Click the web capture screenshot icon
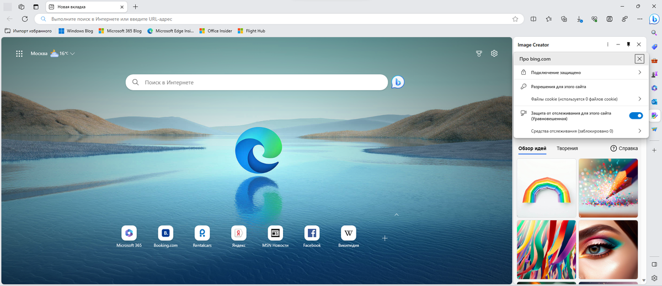Image resolution: width=662 pixels, height=286 pixels. (x=609, y=19)
